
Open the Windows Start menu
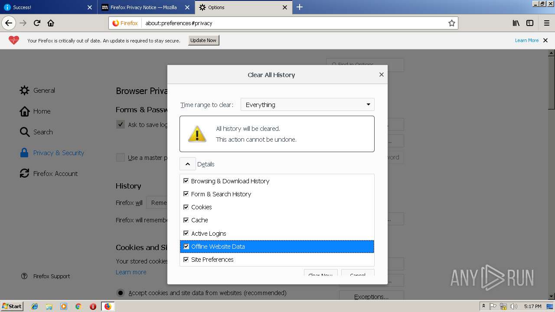click(12, 306)
